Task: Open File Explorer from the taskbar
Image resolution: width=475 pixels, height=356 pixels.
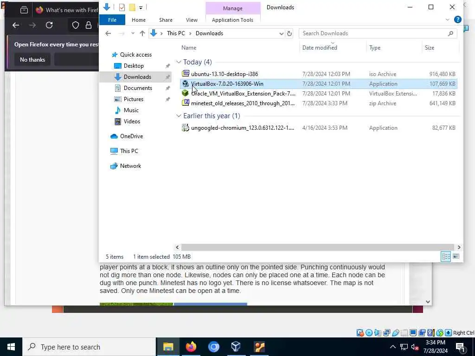Action: (168, 347)
